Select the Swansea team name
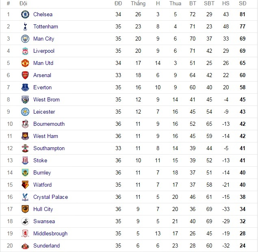The image size is (258, 252). [x=44, y=222]
